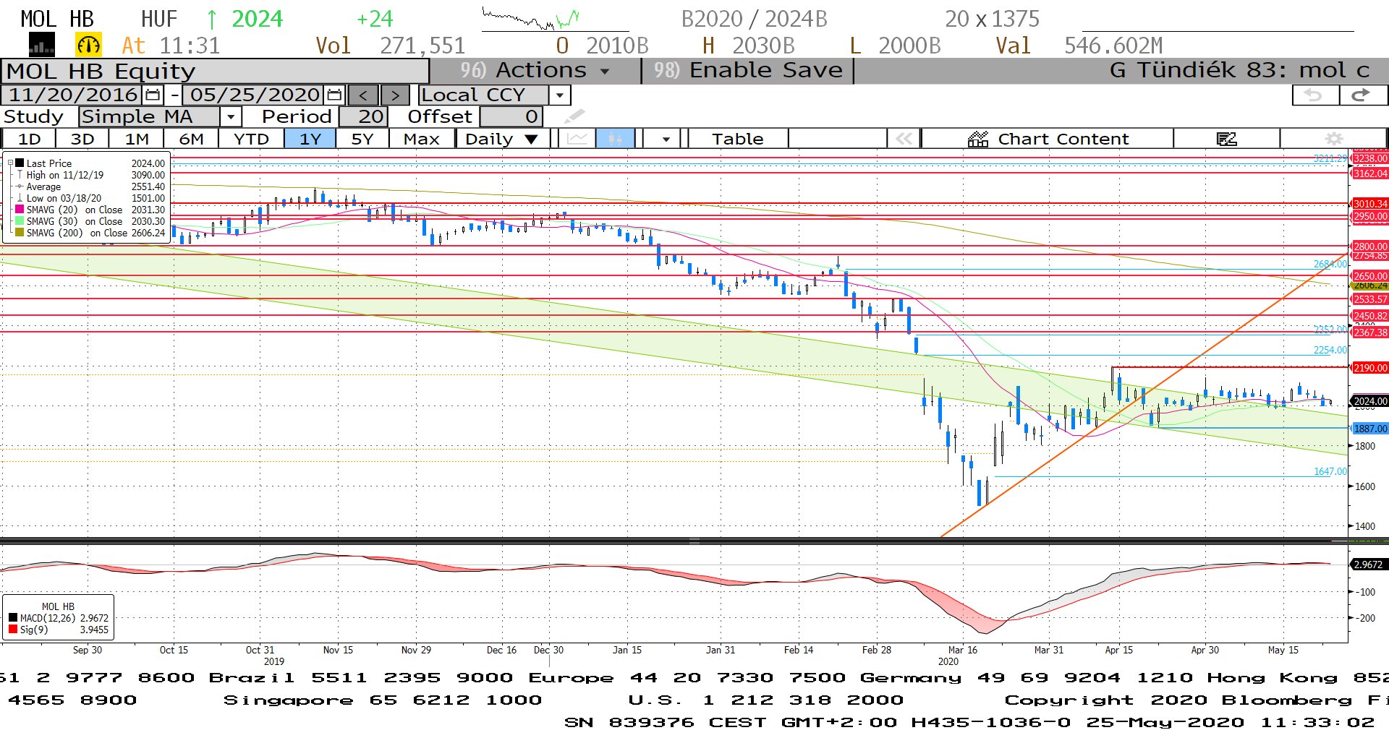Image resolution: width=1389 pixels, height=751 pixels.
Task: Shift date range forward with right arrow
Action: (394, 95)
